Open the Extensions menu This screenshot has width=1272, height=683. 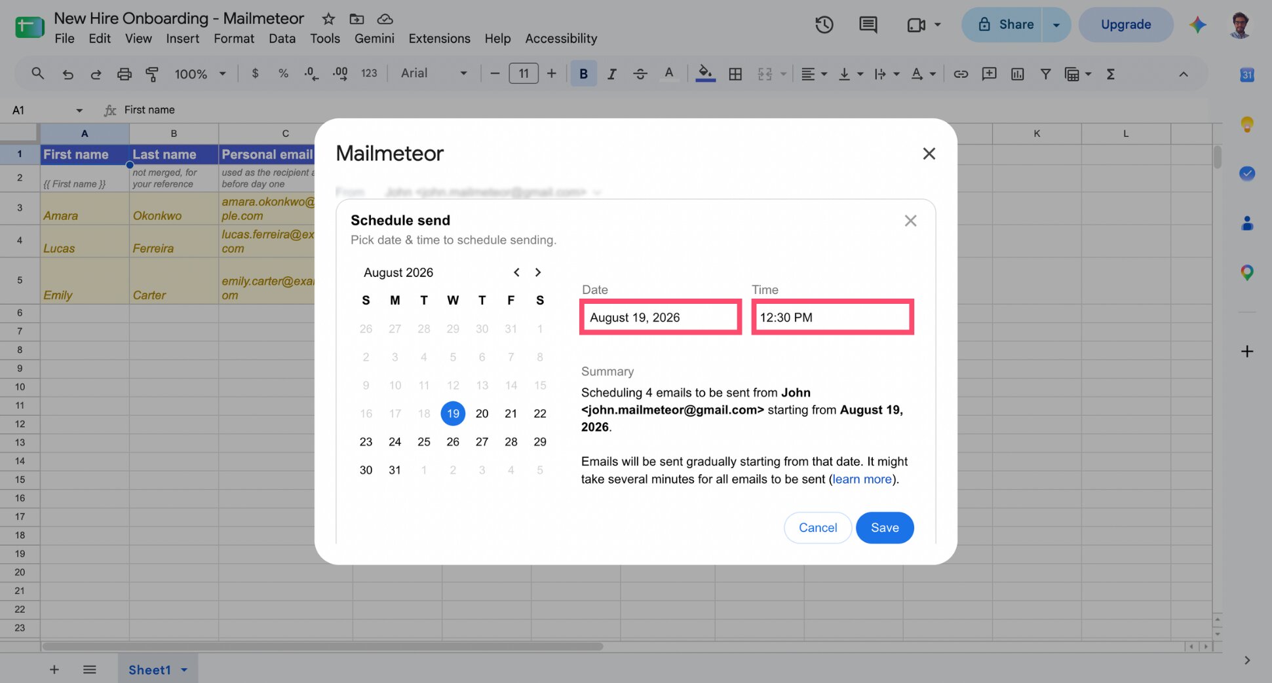click(439, 39)
